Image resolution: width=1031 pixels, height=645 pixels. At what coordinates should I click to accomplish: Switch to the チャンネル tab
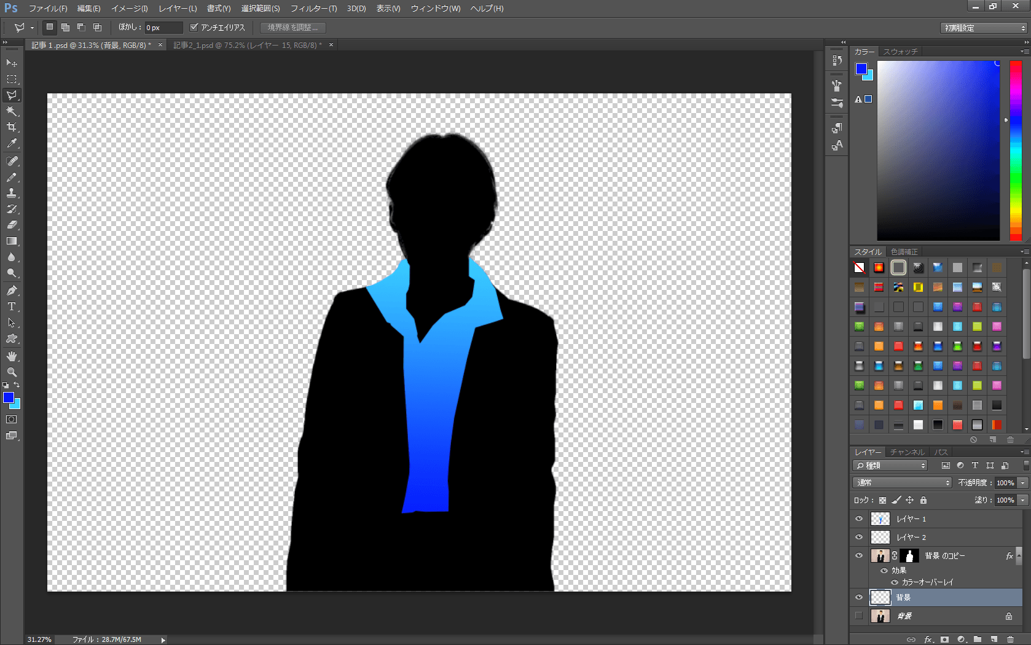[x=907, y=452]
